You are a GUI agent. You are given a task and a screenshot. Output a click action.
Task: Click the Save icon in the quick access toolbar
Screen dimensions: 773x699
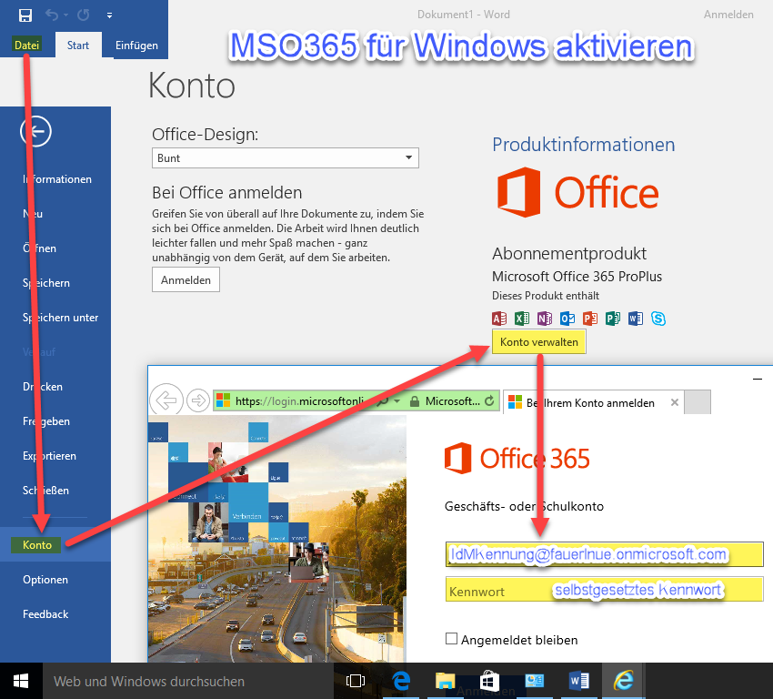pyautogui.click(x=25, y=15)
